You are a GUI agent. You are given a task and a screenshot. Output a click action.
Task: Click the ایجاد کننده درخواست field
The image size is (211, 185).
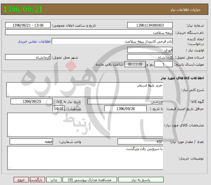click(112, 41)
